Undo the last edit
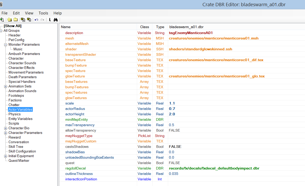 (36, 20)
